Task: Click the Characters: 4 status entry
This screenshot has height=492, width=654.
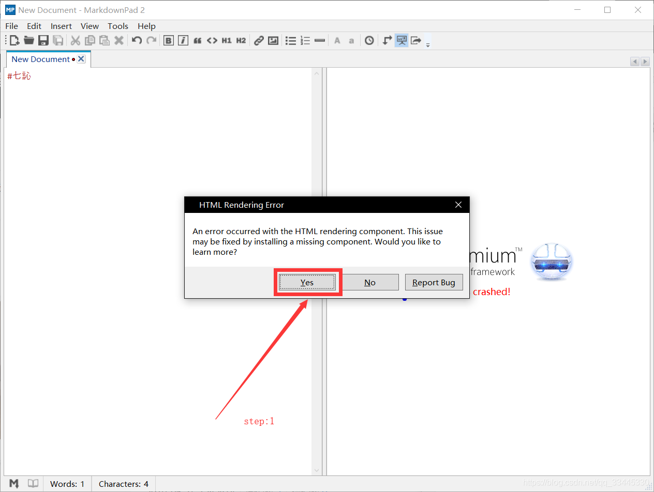Action: (124, 484)
